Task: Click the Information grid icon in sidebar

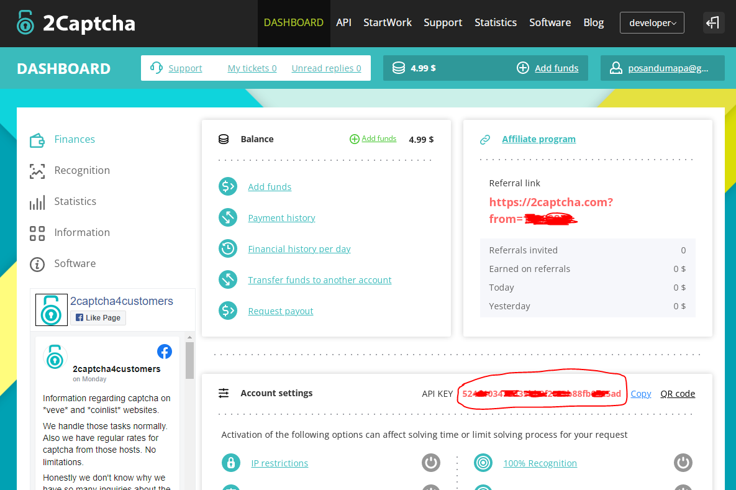Action: click(37, 234)
